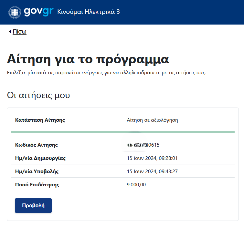
Task: Select the Αίτηση για το πρόγραμμα heading
Action: pos(88,60)
